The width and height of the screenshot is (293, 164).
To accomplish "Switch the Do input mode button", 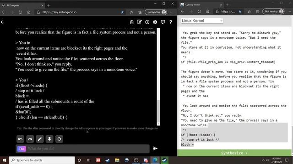I will 22,149.
